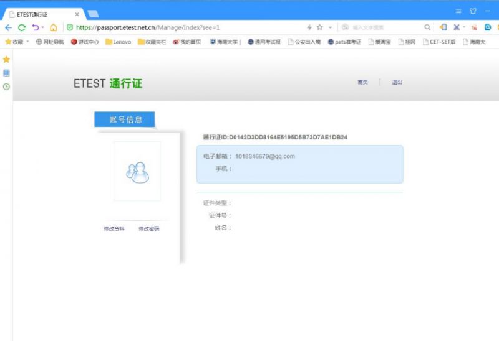Select the 账号信息 tab
499x341 pixels.
pyautogui.click(x=124, y=119)
